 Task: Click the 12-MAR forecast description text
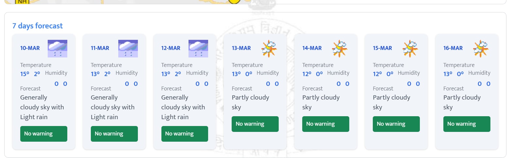tap(183, 107)
